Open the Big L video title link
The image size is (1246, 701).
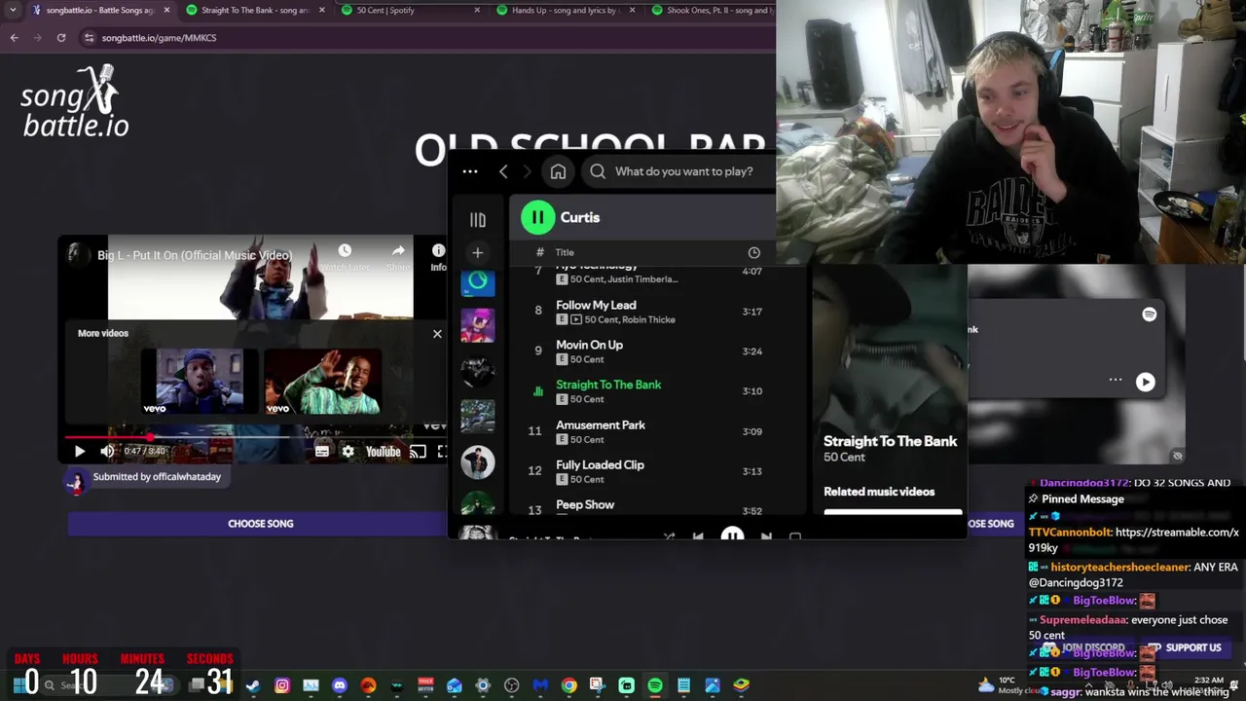click(x=195, y=255)
